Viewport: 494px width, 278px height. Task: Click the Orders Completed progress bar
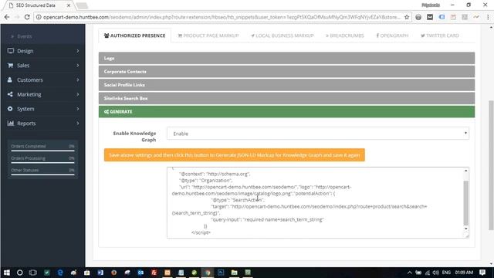[42, 151]
